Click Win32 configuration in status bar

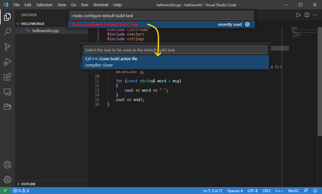(x=293, y=191)
